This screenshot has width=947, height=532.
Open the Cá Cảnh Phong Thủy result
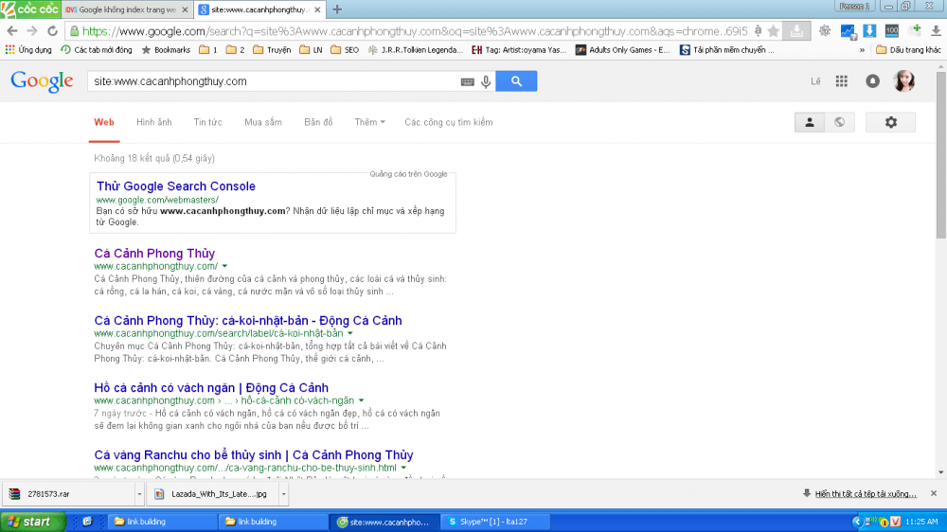[154, 253]
